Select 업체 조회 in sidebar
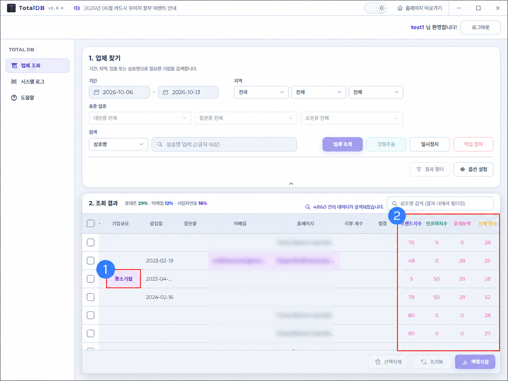Screen dimensions: 508x381 (x=38, y=66)
